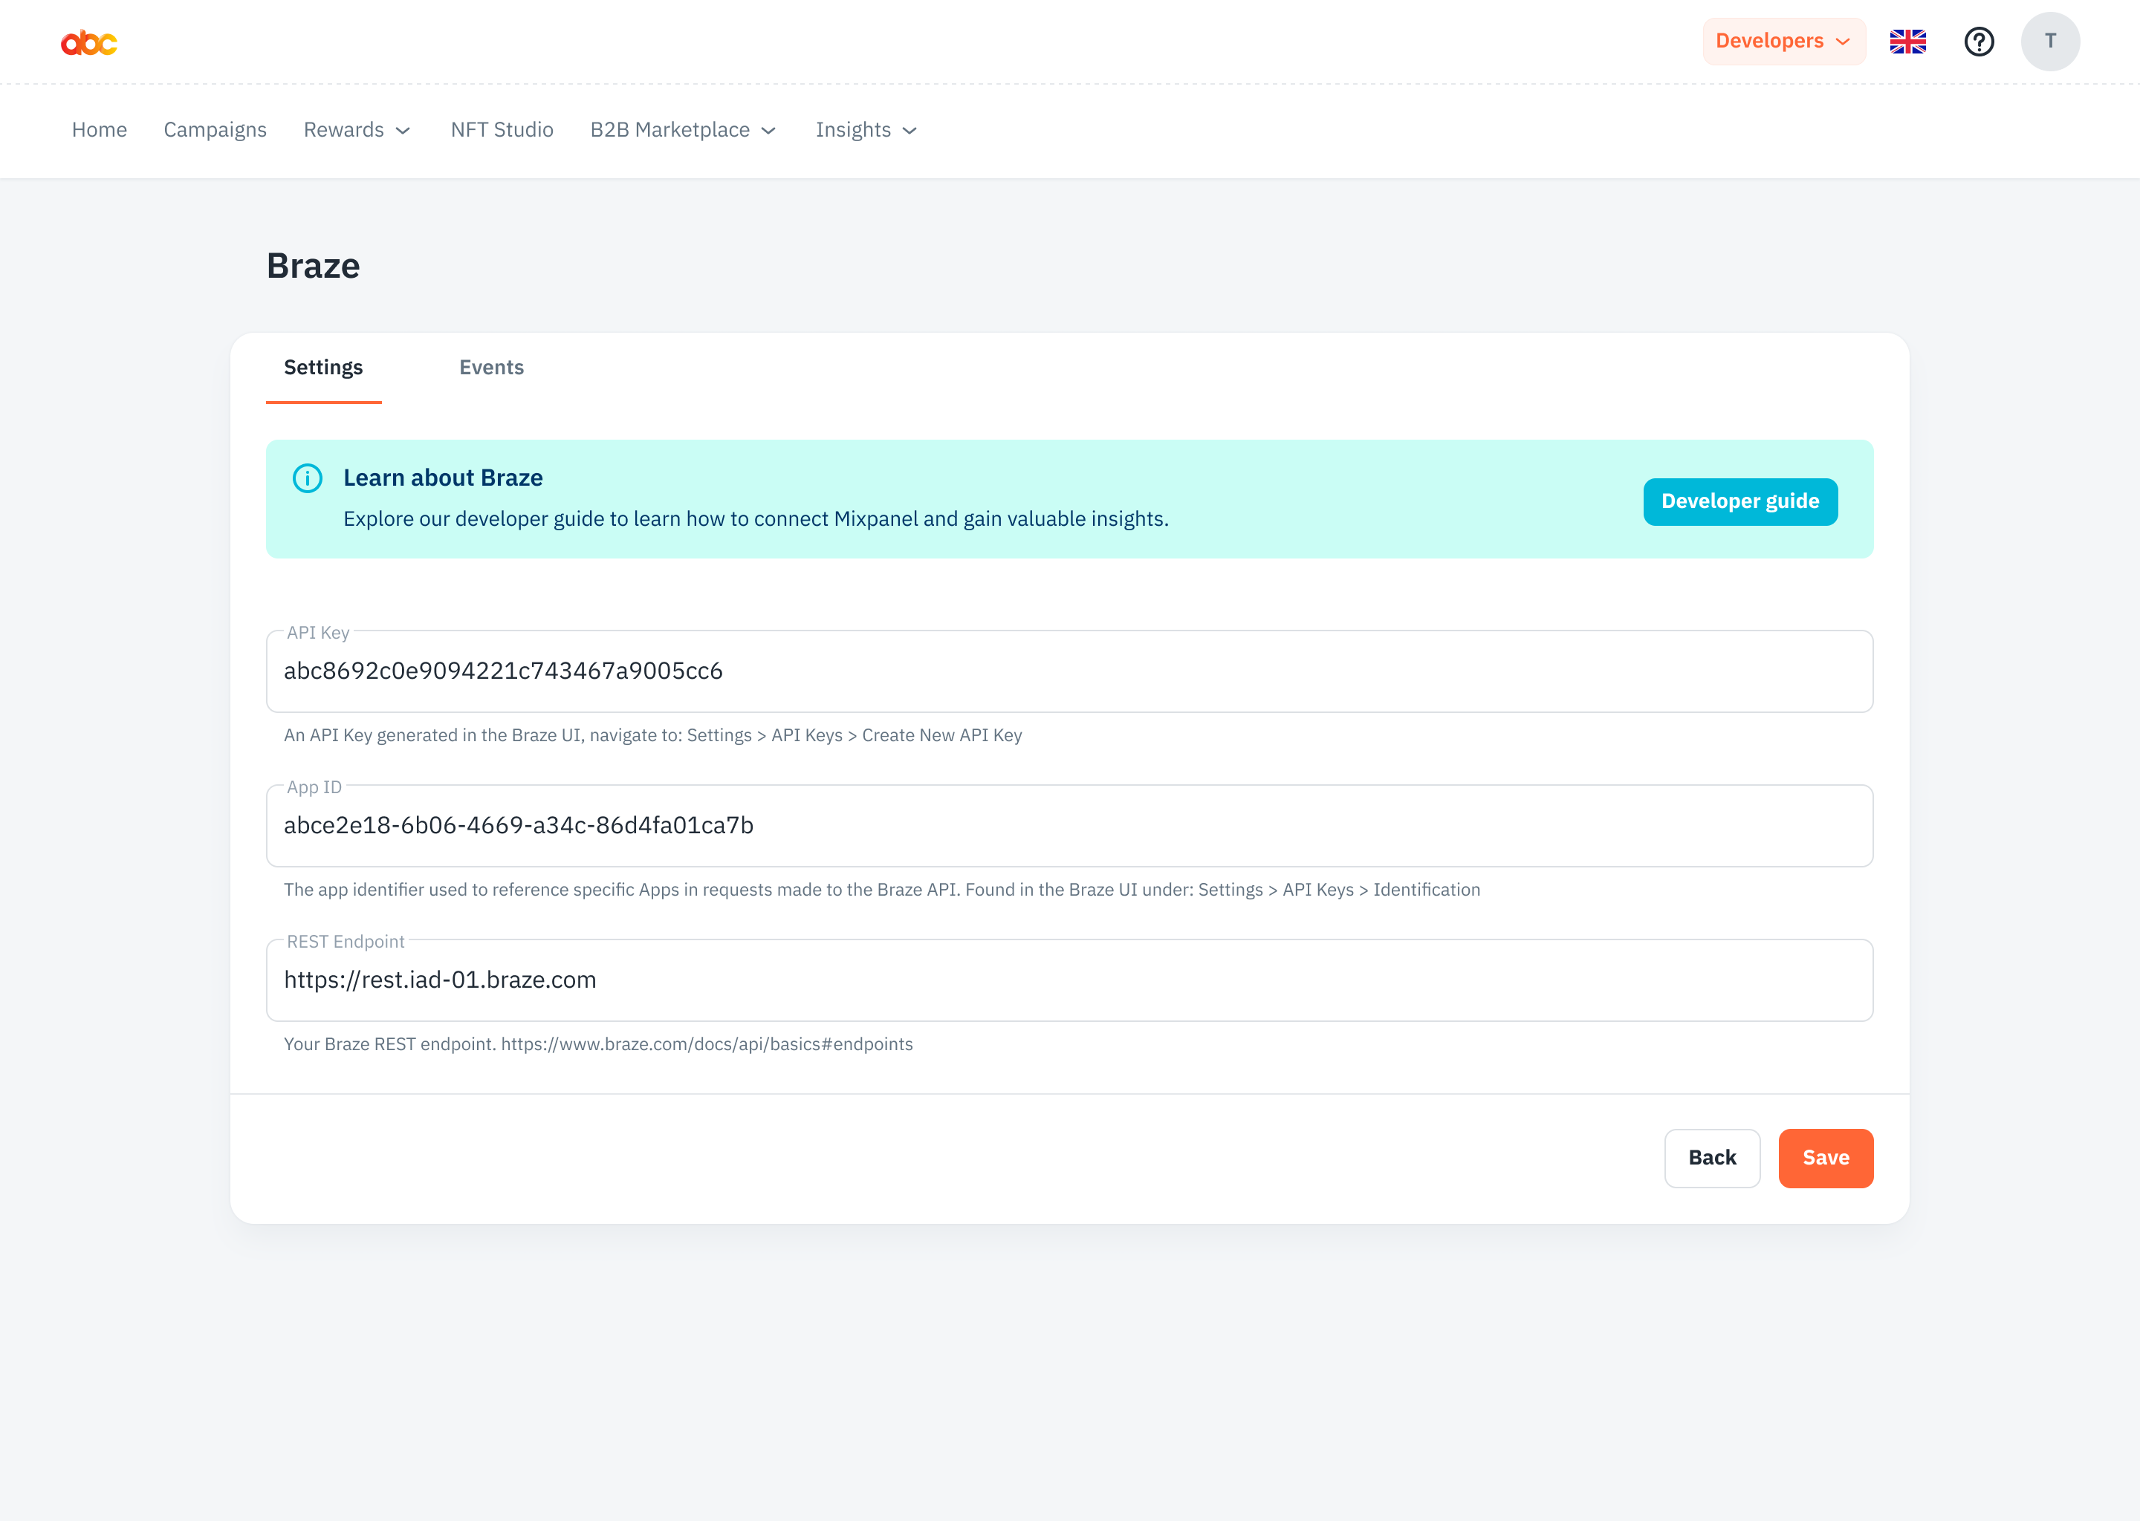Click the abc logo icon
Image resolution: width=2140 pixels, height=1521 pixels.
[89, 42]
